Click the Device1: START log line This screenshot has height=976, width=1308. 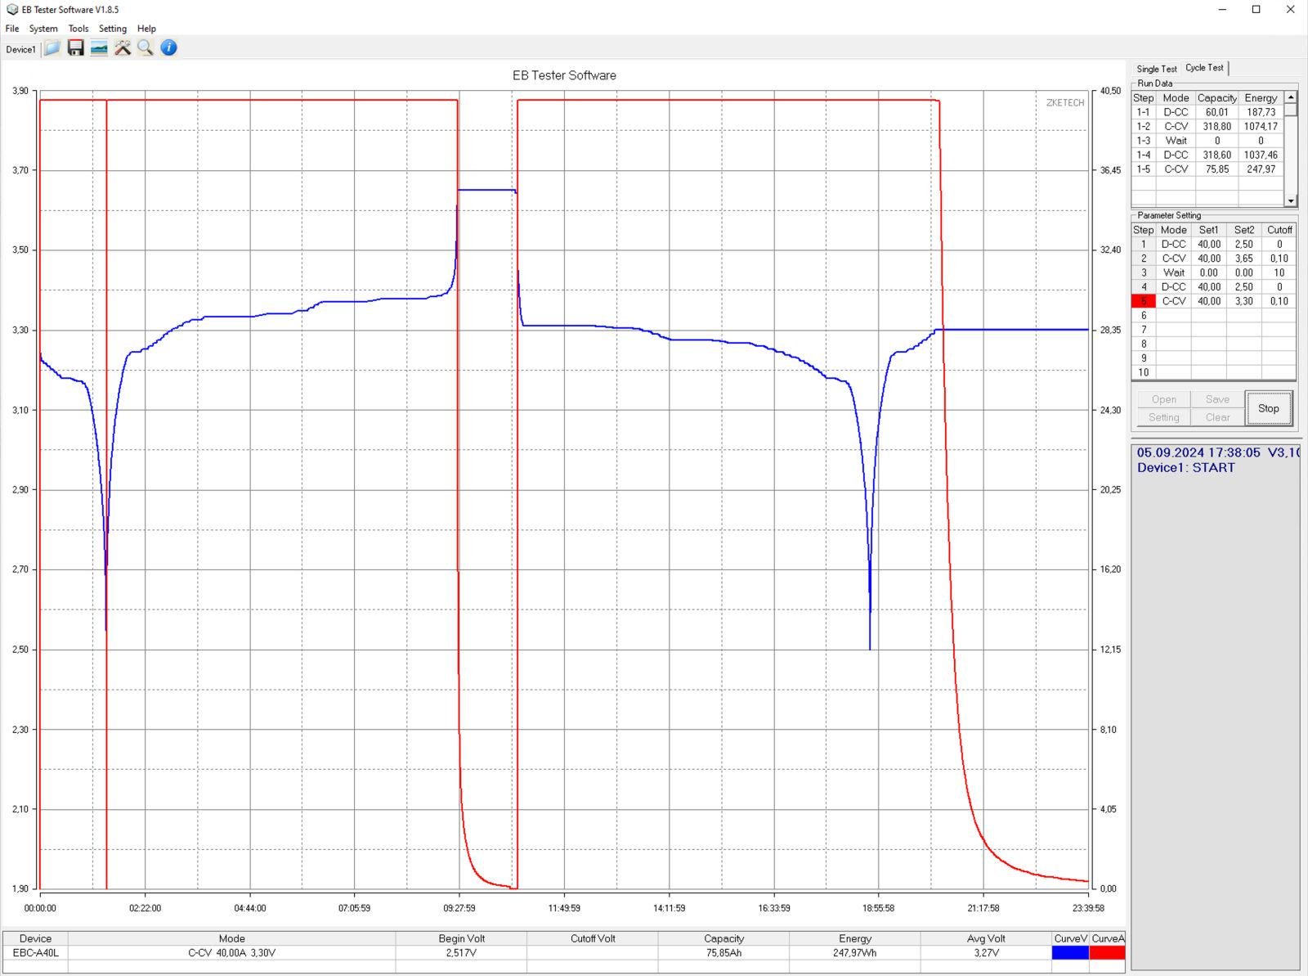pos(1185,468)
